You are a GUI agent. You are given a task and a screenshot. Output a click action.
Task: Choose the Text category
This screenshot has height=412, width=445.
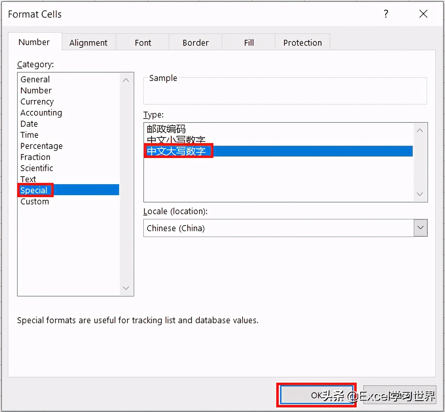coord(68,179)
